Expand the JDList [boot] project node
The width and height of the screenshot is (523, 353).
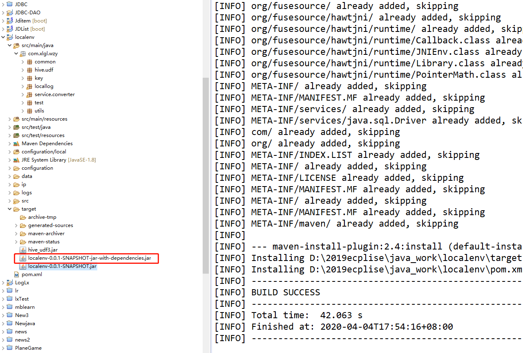tap(3, 29)
